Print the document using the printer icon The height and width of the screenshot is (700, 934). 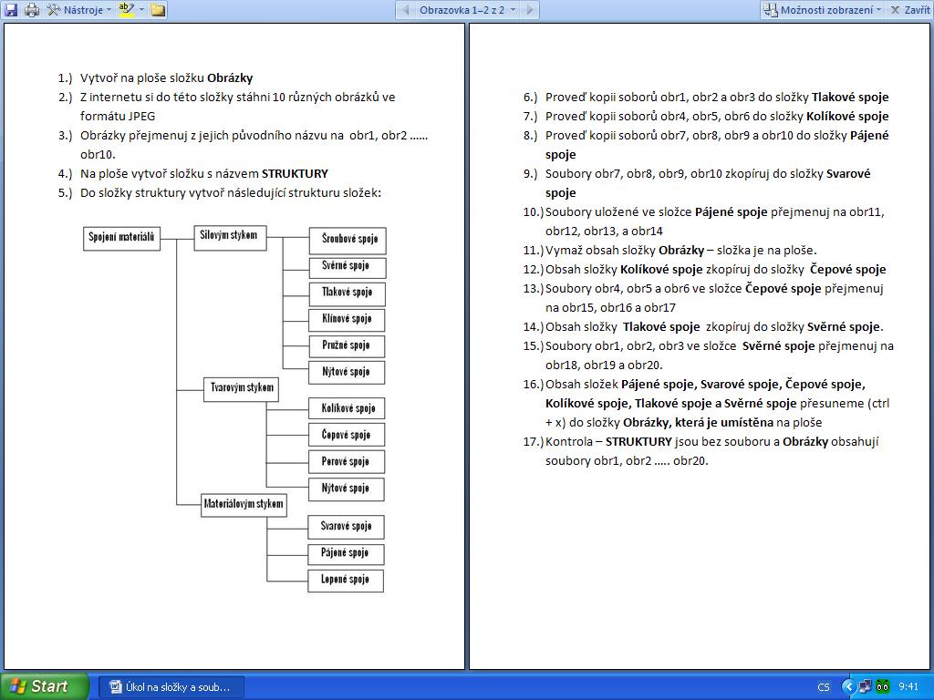click(x=32, y=9)
